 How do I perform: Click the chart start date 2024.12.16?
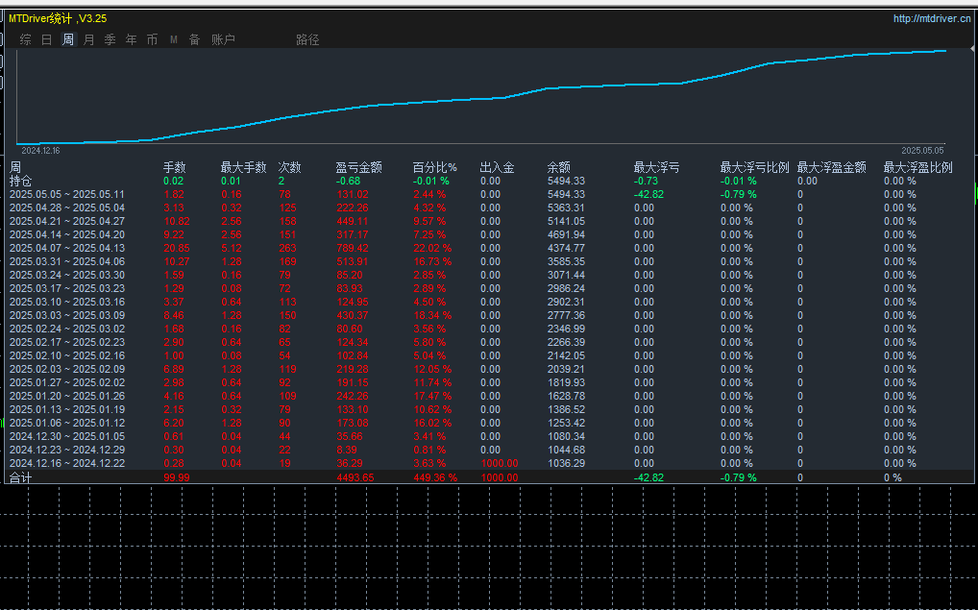(x=40, y=150)
